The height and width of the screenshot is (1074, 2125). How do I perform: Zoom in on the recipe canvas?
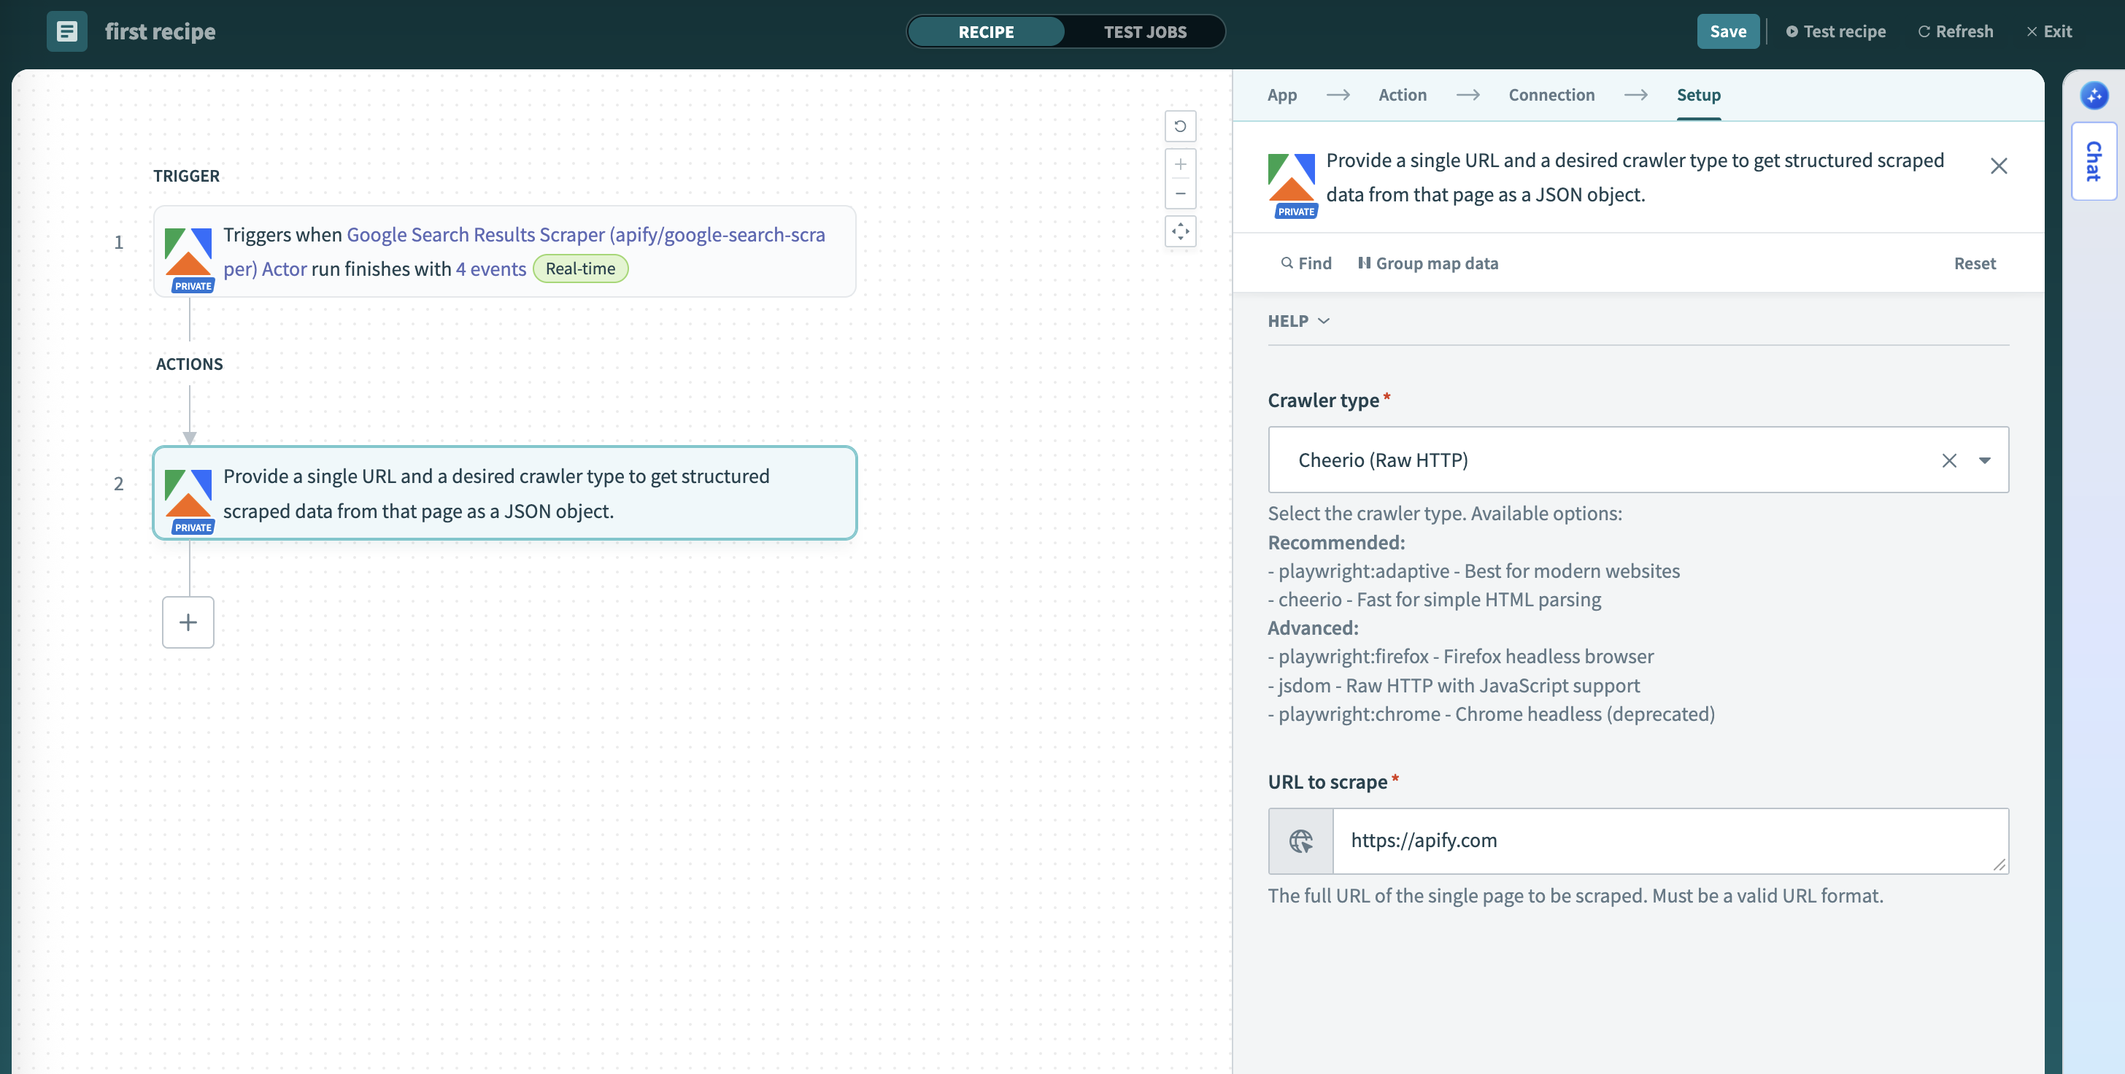pyautogui.click(x=1181, y=163)
